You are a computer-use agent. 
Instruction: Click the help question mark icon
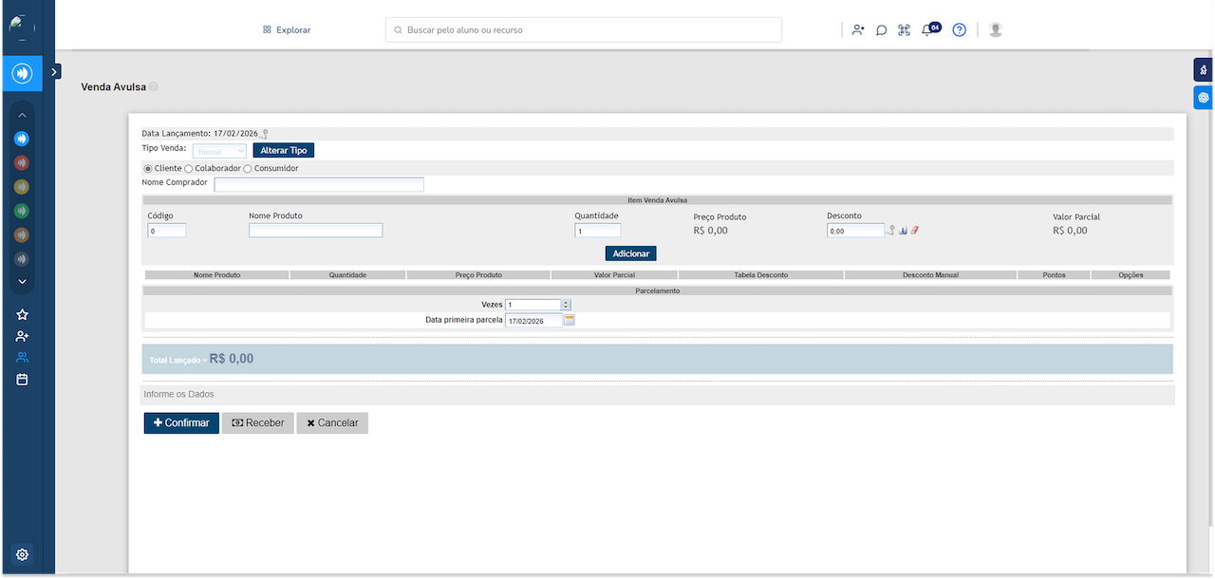pyautogui.click(x=959, y=30)
